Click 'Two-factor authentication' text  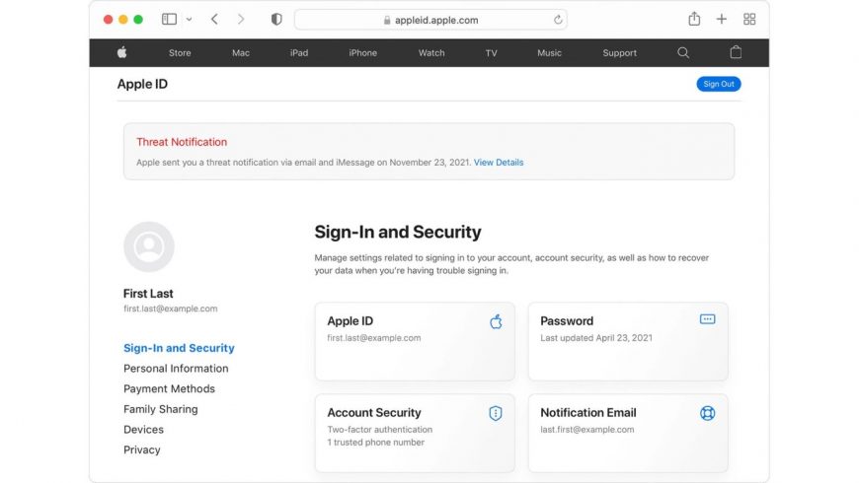coord(380,430)
